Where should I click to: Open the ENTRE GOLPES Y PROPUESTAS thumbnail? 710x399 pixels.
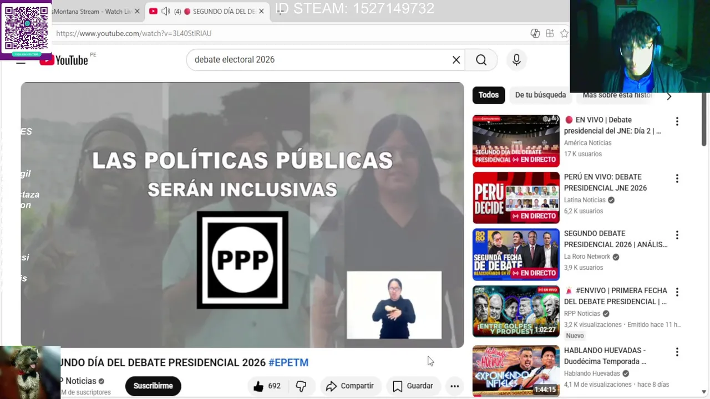tap(516, 311)
